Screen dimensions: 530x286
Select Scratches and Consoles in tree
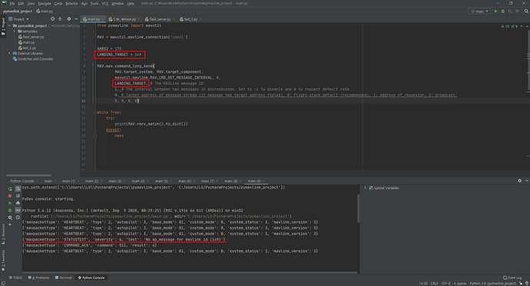(x=33, y=59)
